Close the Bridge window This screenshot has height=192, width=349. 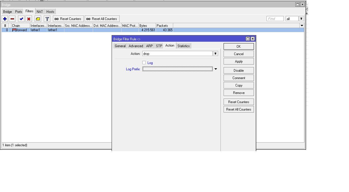click(302, 5)
